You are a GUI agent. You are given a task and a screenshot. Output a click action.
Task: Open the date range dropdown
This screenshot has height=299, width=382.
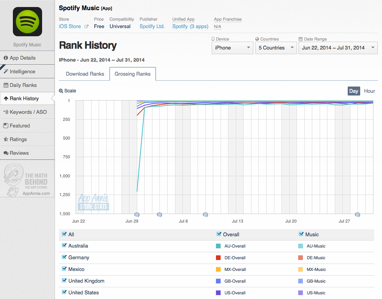[338, 48]
